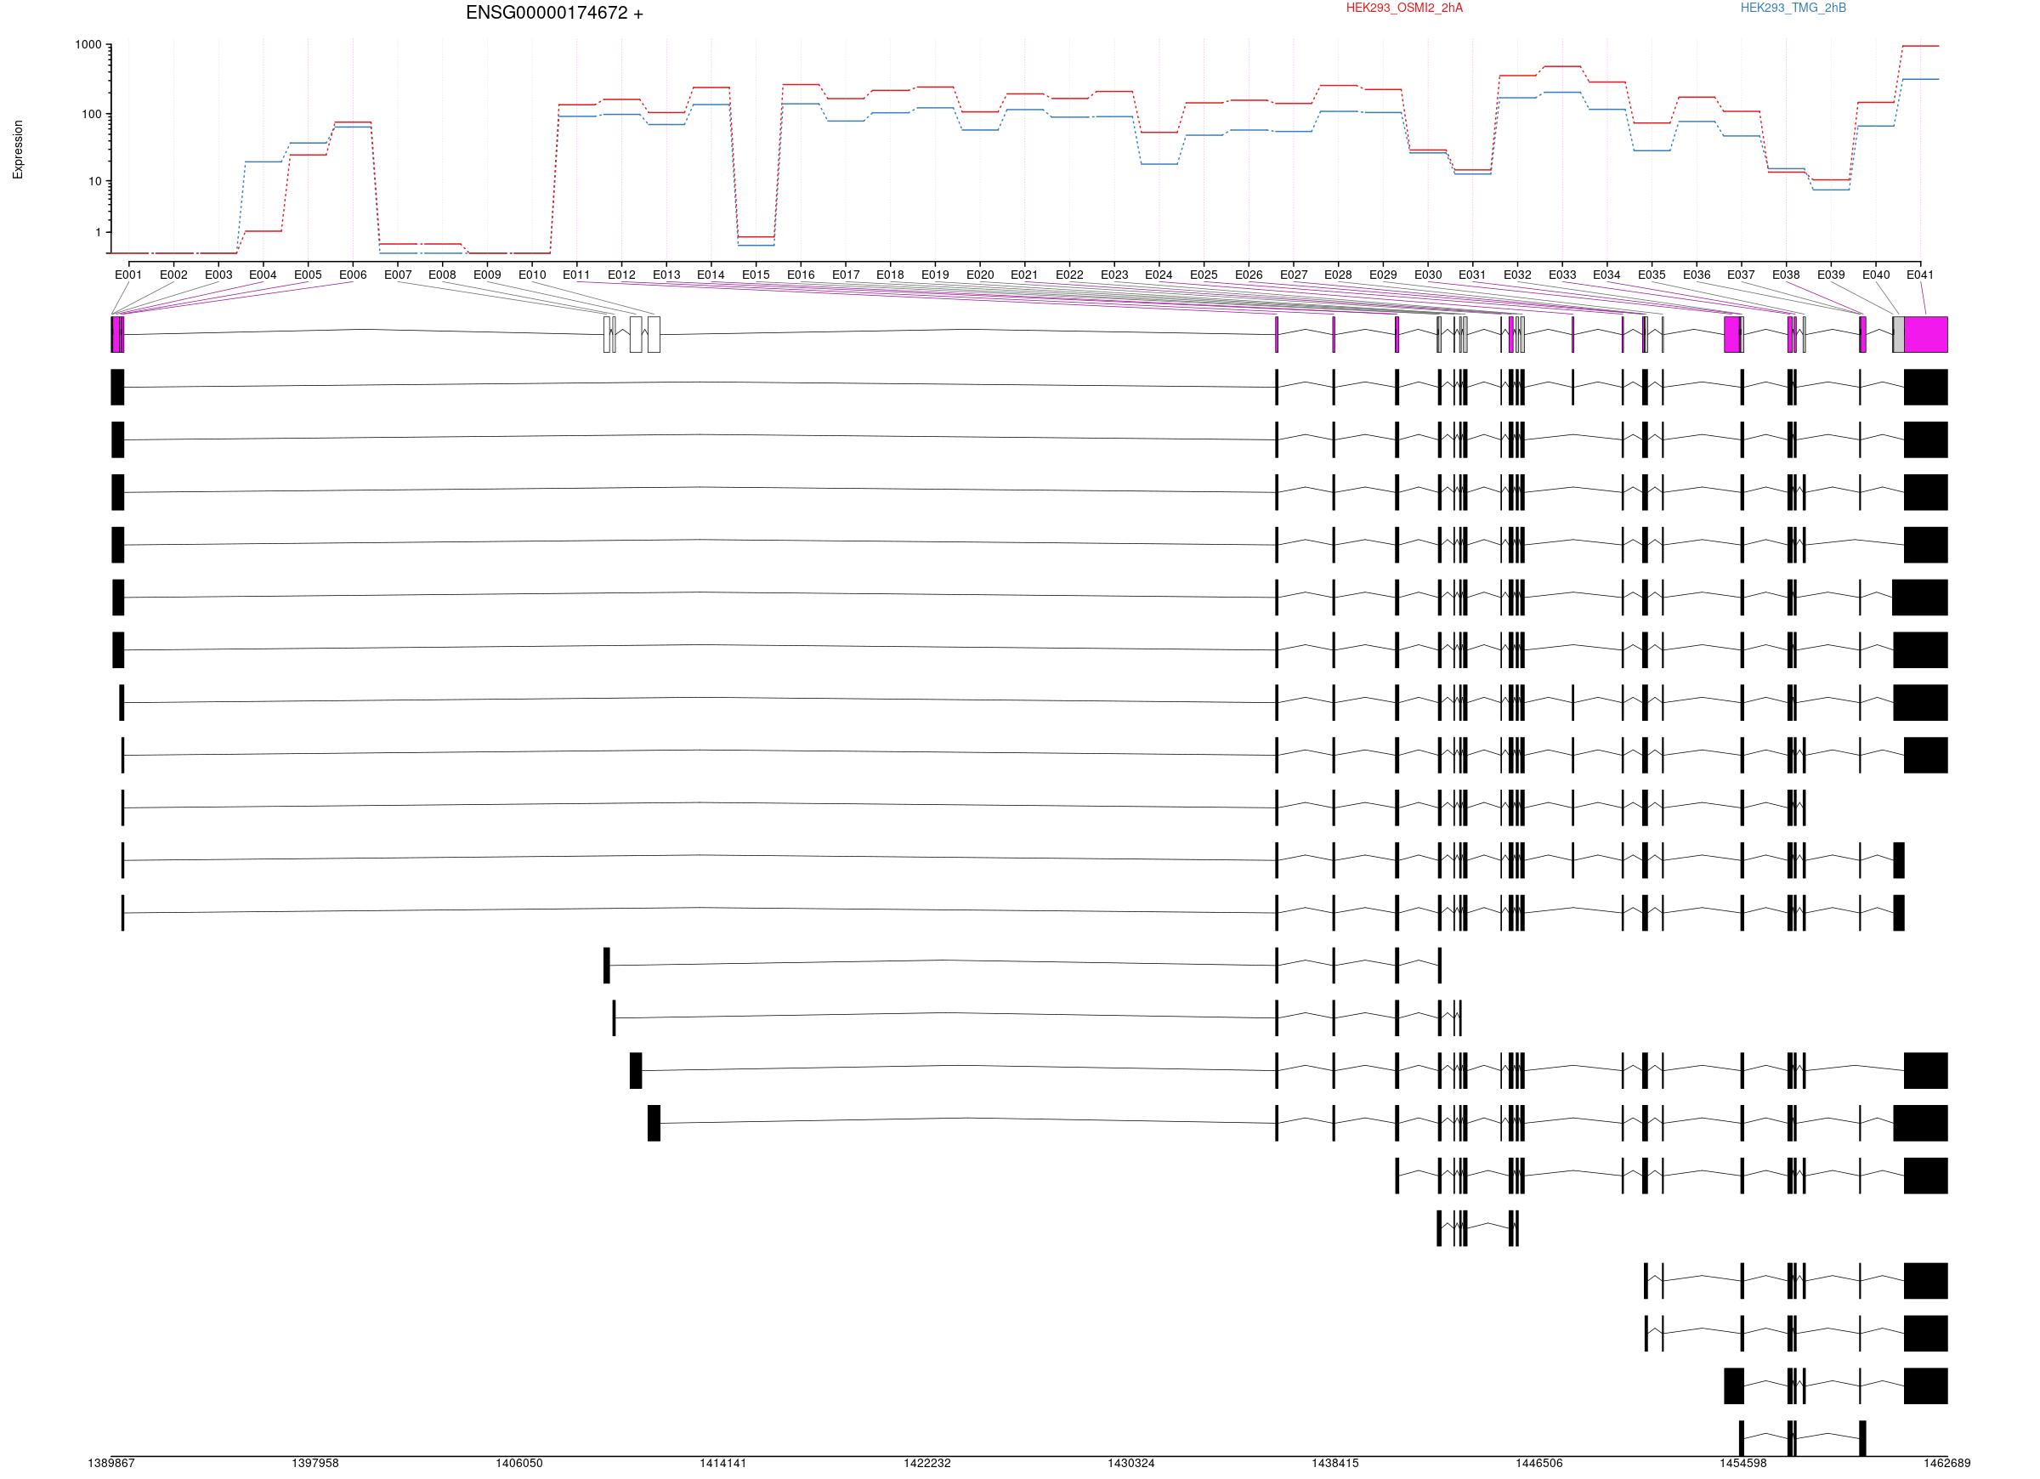The image size is (2040, 1479).
Task: Click exon label E004
Action: (263, 275)
